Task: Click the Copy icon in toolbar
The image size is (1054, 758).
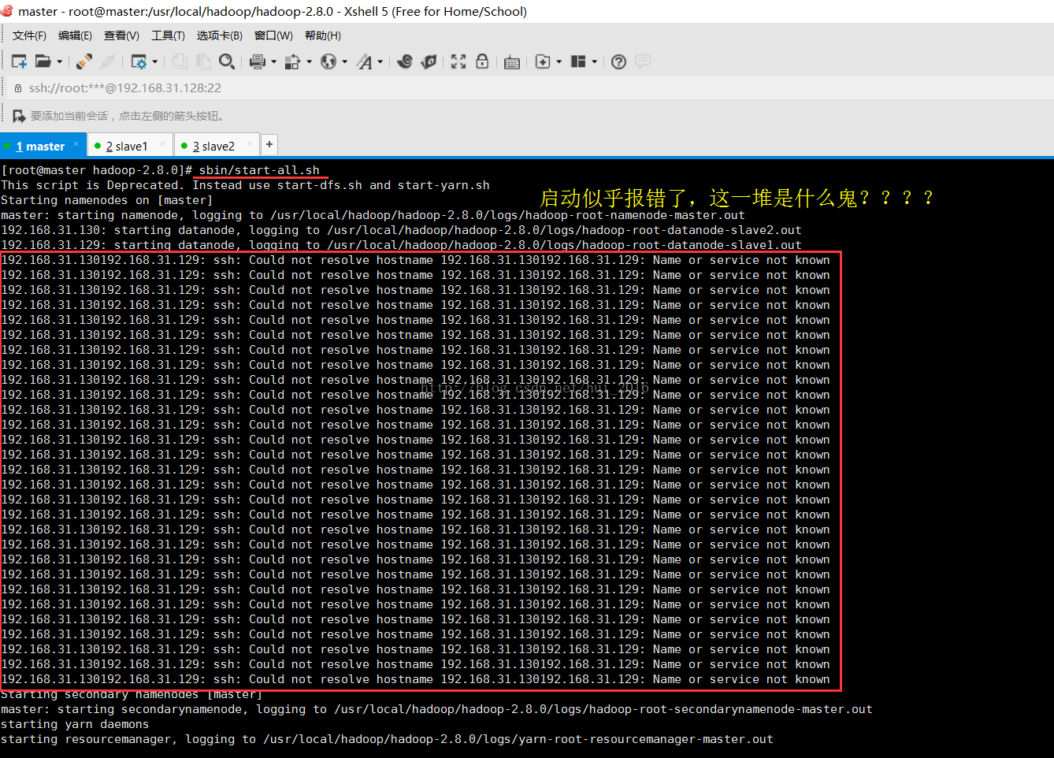Action: (180, 61)
